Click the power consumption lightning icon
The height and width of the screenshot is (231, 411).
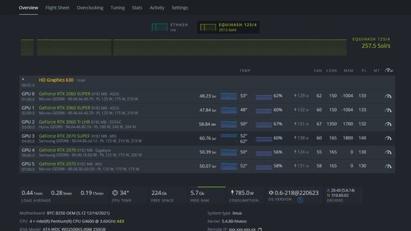click(x=232, y=193)
